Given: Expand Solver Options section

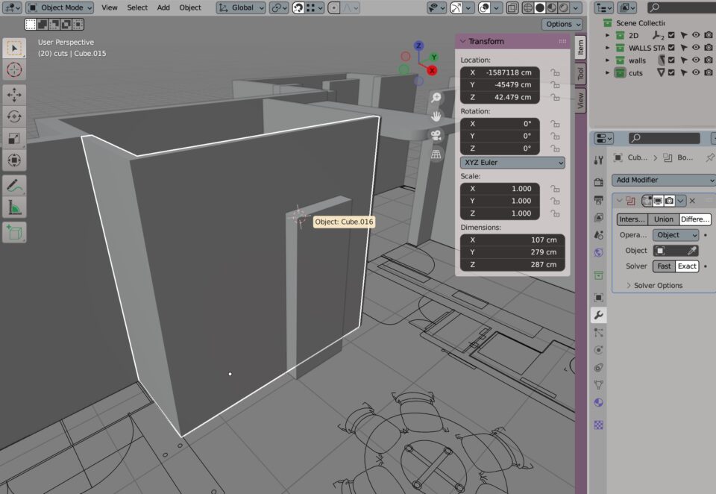Looking at the screenshot, I should [x=653, y=285].
